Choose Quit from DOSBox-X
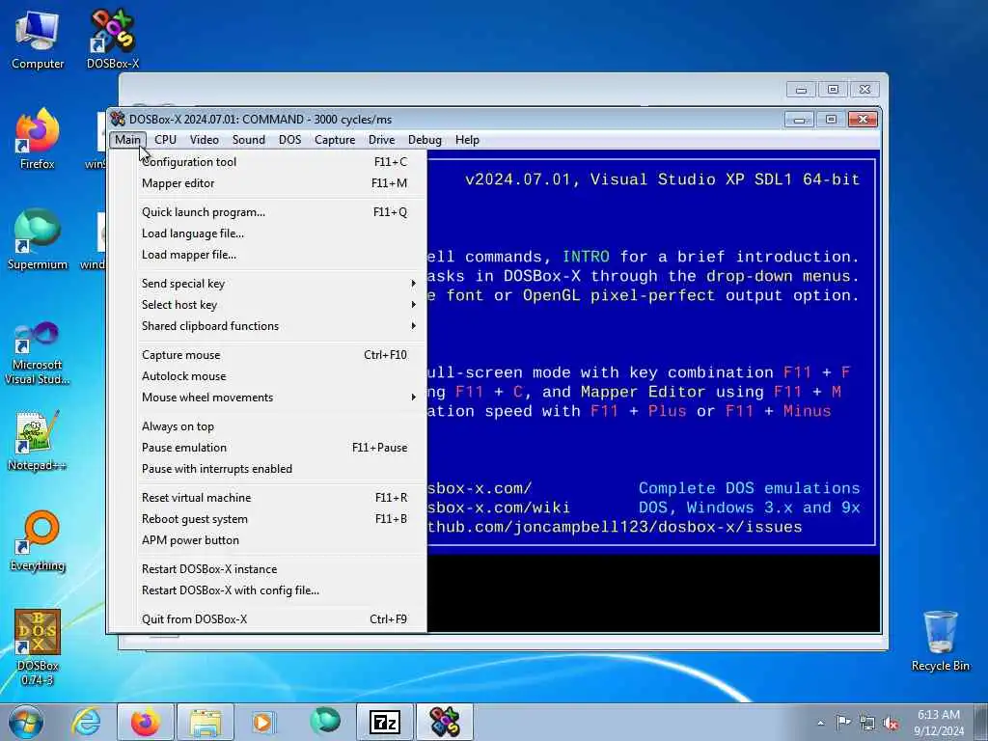 (x=268, y=619)
